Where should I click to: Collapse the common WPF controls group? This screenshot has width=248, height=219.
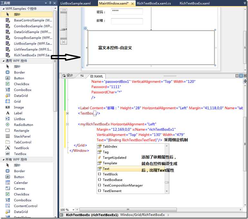[x=3, y=61]
